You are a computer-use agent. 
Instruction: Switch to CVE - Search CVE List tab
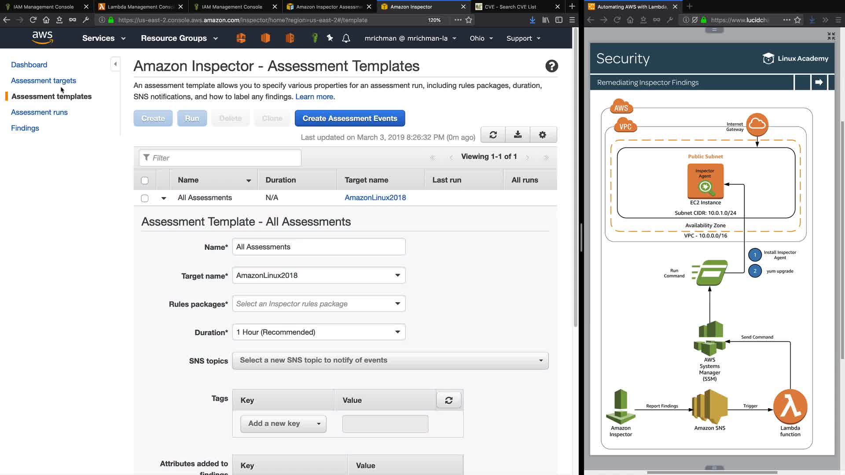click(x=511, y=7)
